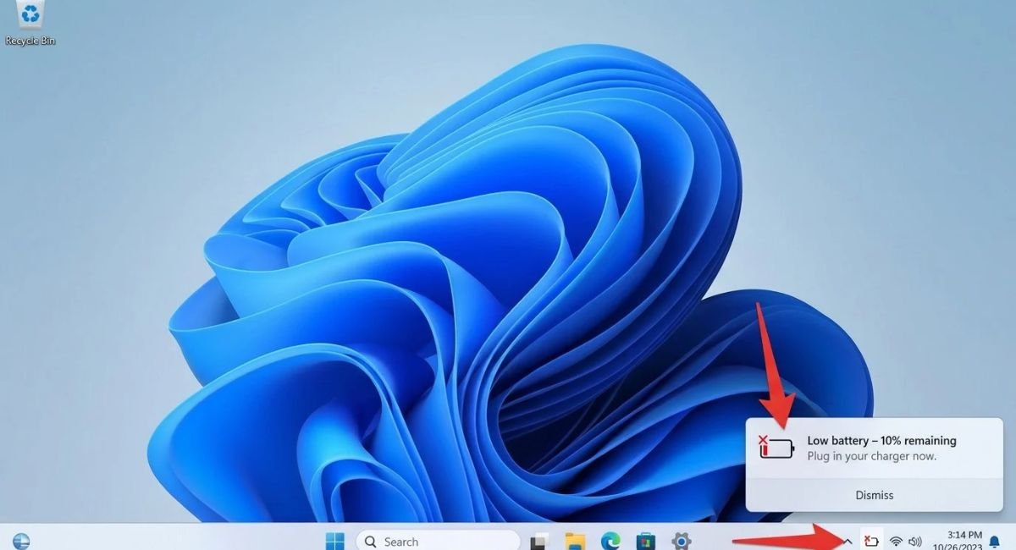Viewport: 1016px width, 550px height.
Task: Open the Recycle Bin desktop icon
Action: tap(30, 24)
